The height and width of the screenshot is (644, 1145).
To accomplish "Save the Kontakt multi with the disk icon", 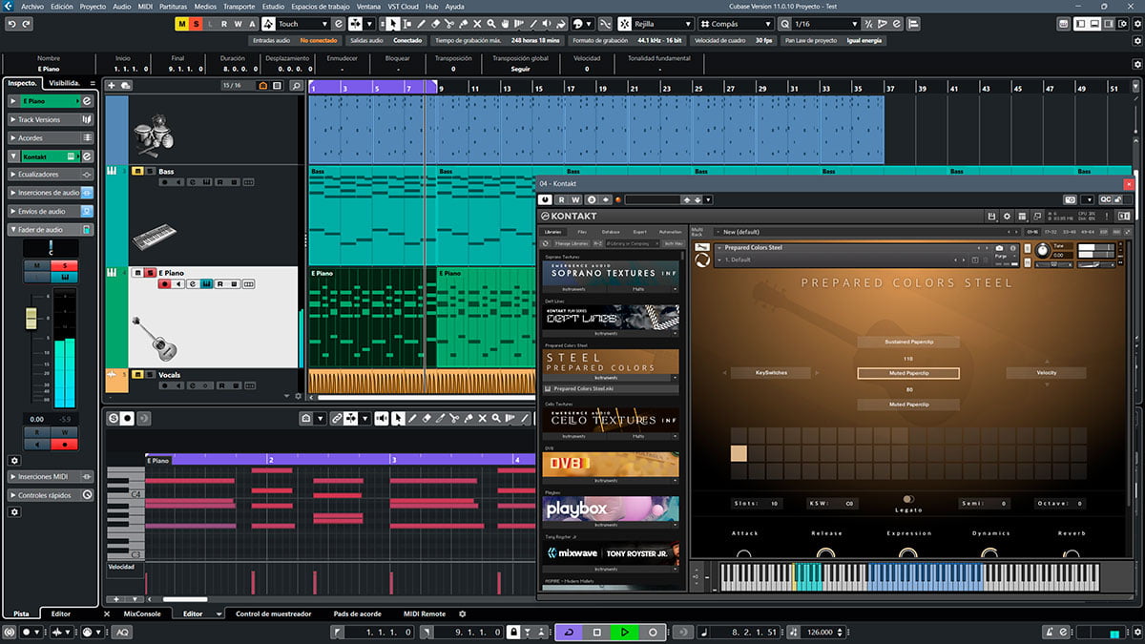I will (x=993, y=217).
